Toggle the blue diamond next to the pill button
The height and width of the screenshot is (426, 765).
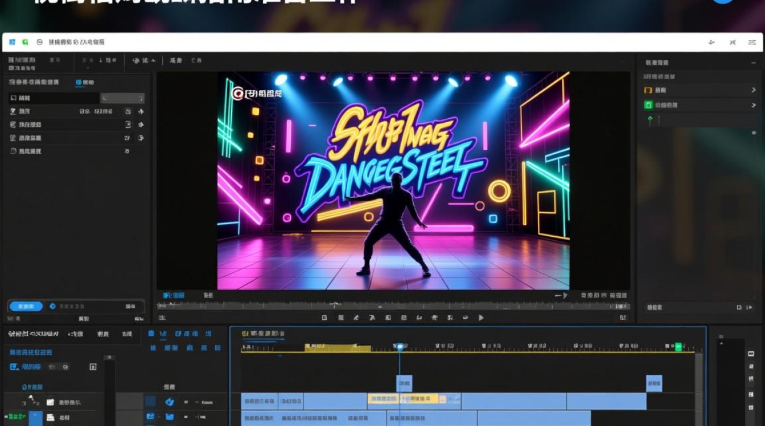(52, 306)
